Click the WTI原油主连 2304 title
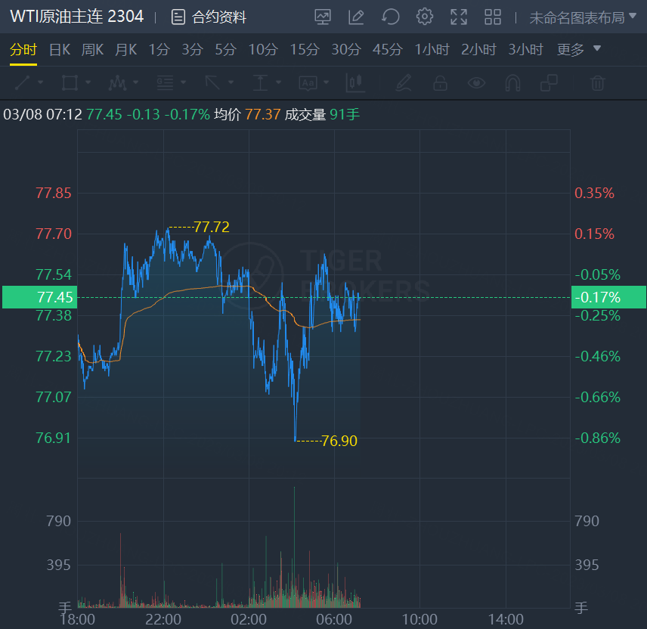The height and width of the screenshot is (629, 647). [76, 17]
